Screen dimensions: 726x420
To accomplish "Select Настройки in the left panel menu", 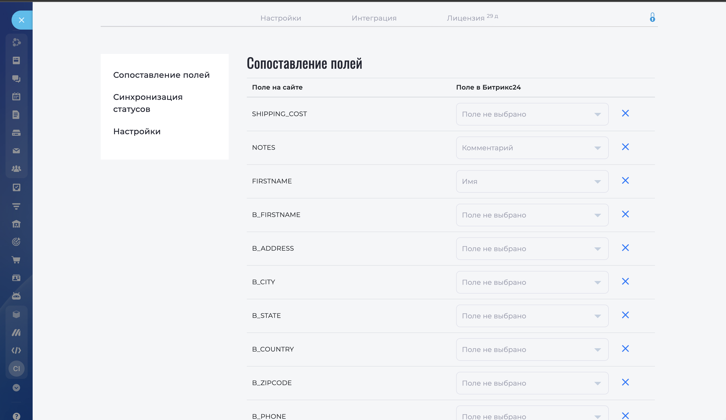I will pyautogui.click(x=137, y=131).
